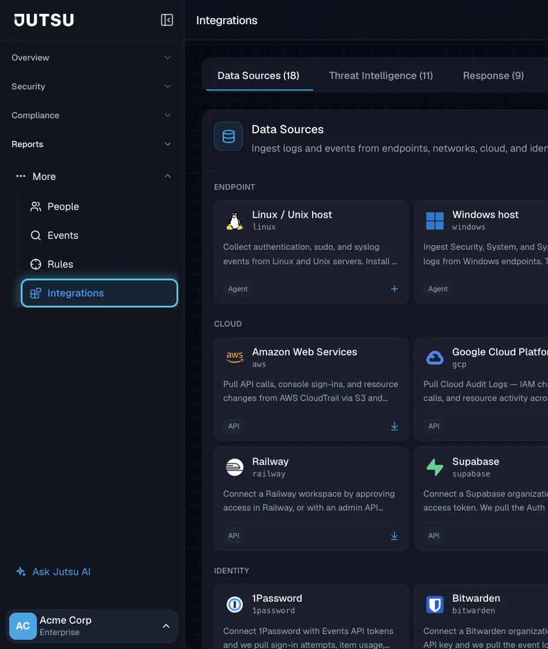Click the Ask Jutsu AI sparkle icon
This screenshot has height=649, width=548.
point(21,572)
